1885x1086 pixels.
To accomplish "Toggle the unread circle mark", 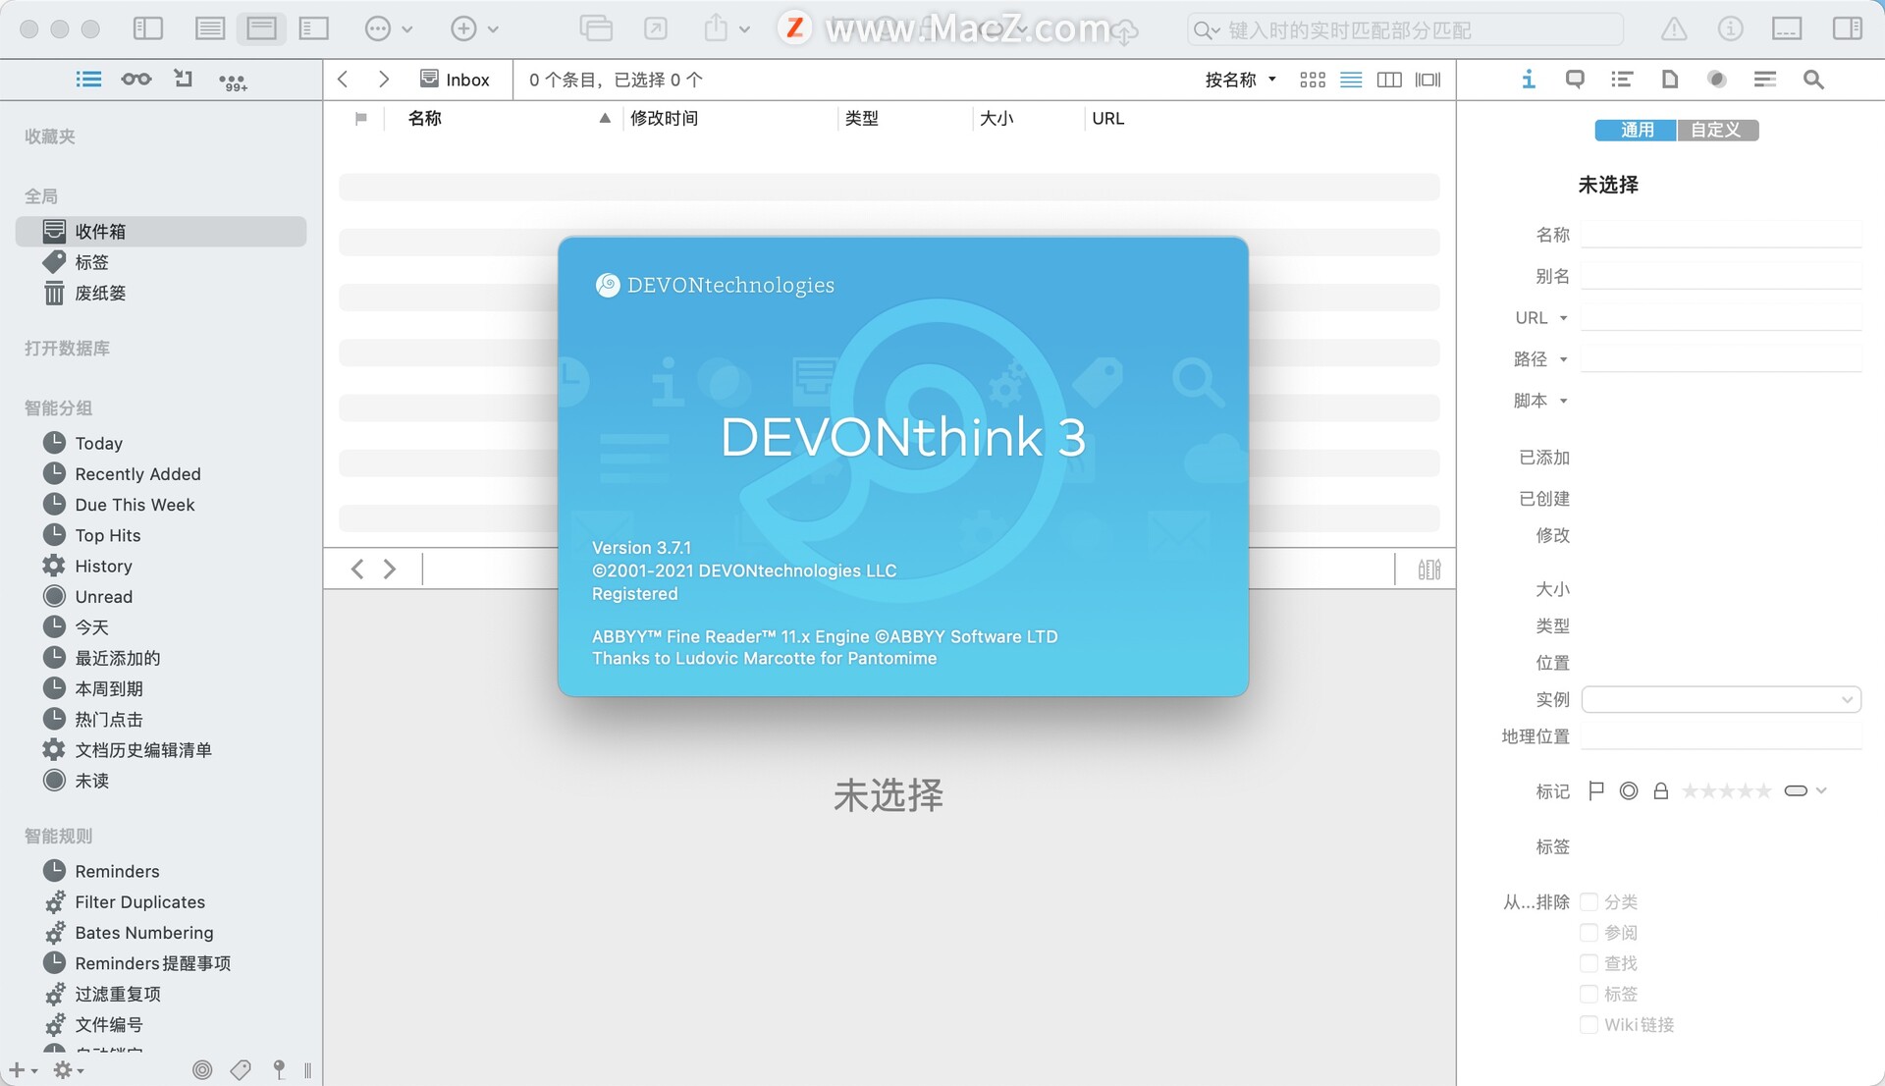I will pyautogui.click(x=1629, y=790).
